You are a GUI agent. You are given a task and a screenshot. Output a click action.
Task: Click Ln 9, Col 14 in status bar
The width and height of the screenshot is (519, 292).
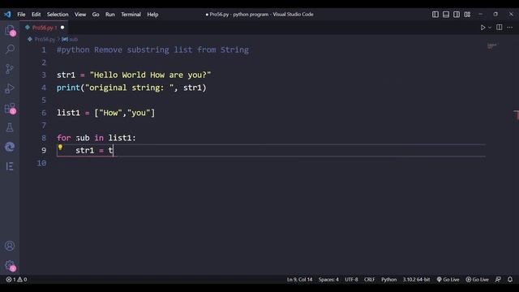pos(299,279)
